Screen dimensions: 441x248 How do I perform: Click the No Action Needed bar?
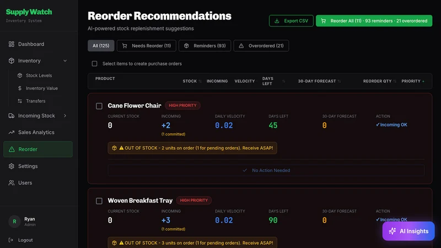[x=266, y=170]
